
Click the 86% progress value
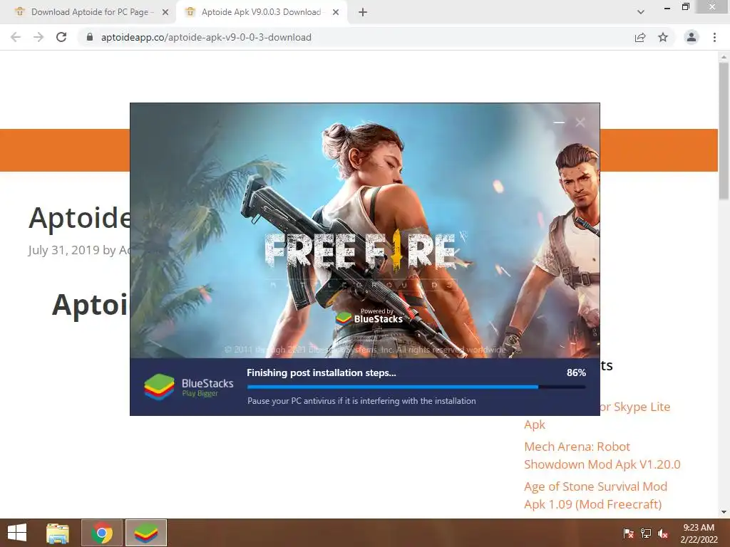tap(576, 373)
